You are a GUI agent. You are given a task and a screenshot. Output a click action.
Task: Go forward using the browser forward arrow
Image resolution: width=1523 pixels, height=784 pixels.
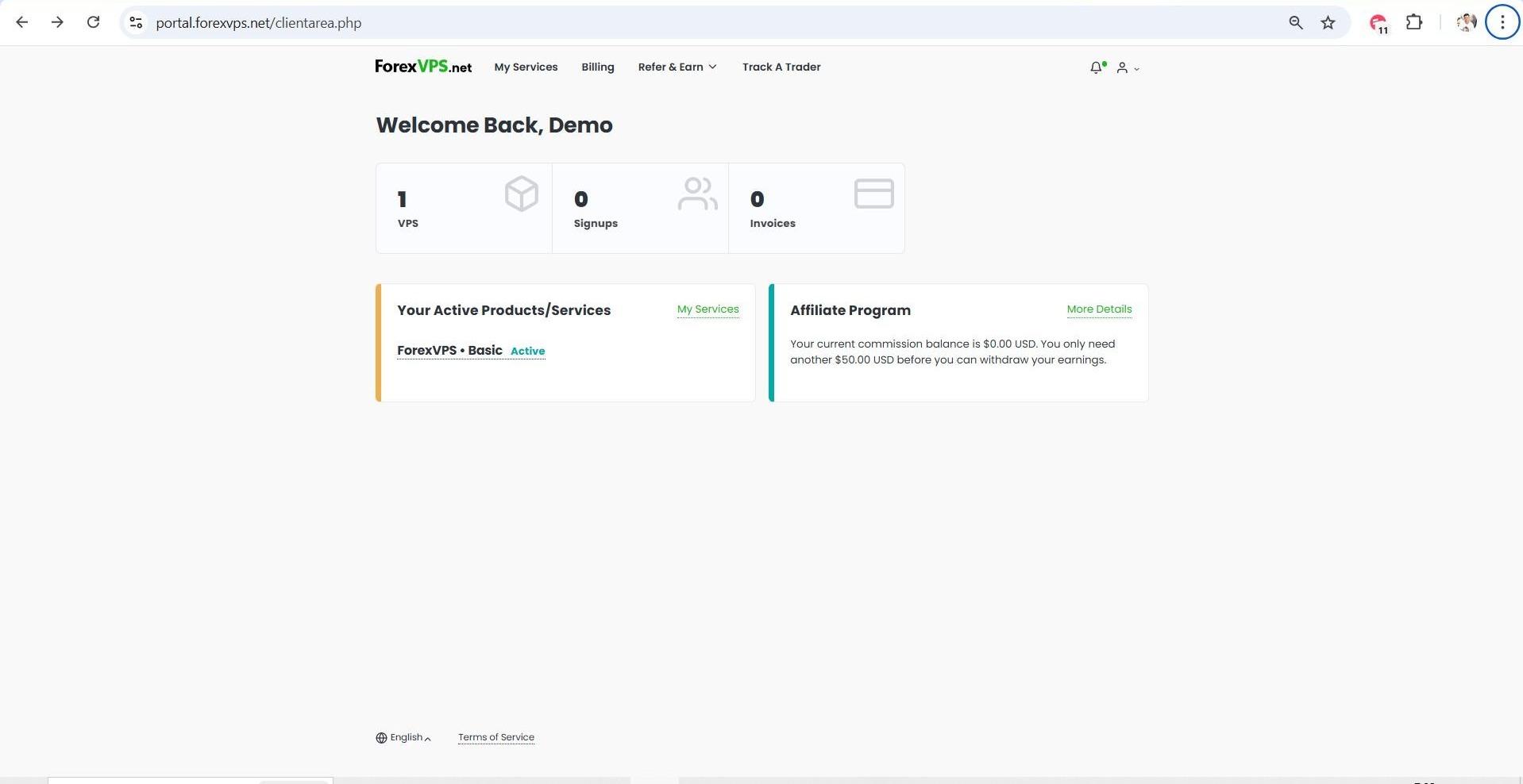pos(57,22)
